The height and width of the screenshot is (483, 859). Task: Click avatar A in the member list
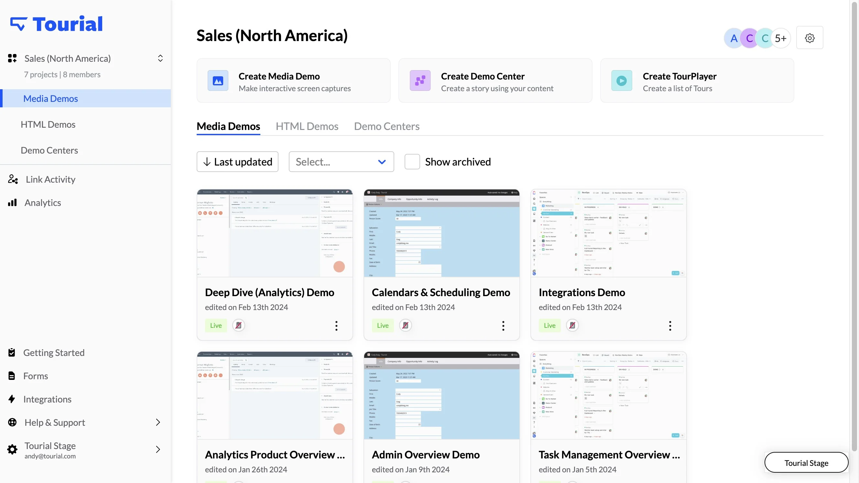point(733,38)
